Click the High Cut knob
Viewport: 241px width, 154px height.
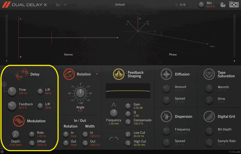pyautogui.click(x=128, y=143)
